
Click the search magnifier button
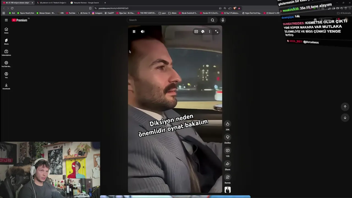pos(213,20)
